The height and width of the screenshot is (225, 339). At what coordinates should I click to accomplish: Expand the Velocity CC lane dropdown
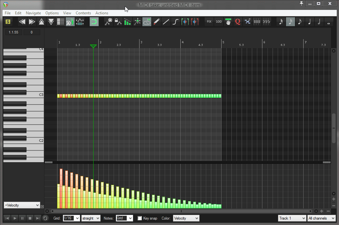click(x=22, y=205)
